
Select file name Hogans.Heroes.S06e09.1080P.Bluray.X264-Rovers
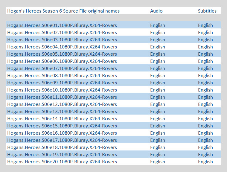(x=62, y=83)
